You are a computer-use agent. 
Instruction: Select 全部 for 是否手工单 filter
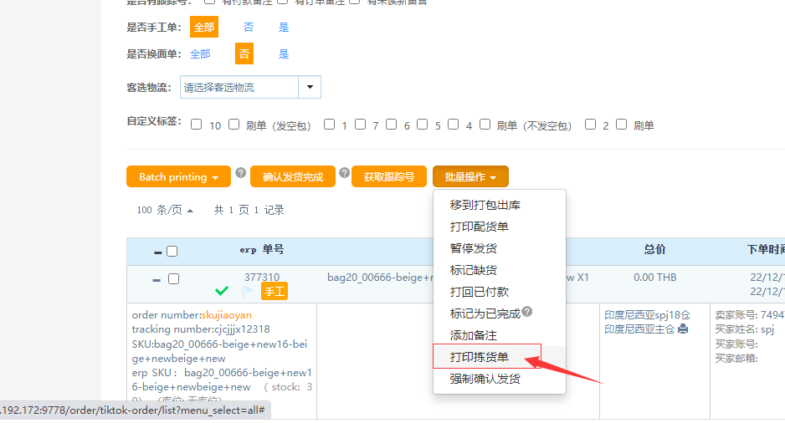203,27
